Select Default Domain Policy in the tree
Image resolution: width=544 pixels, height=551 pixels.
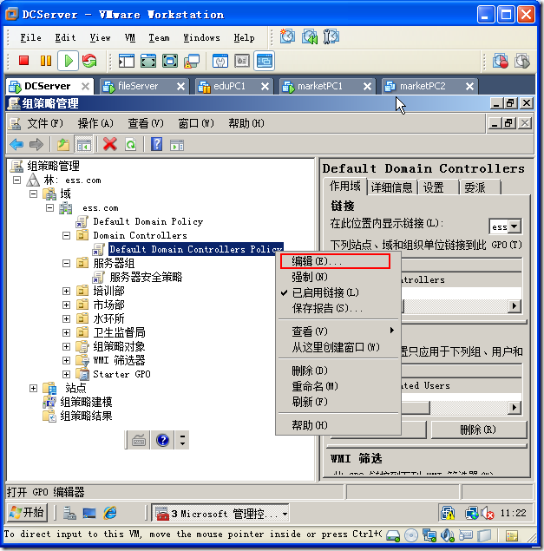pos(147,221)
